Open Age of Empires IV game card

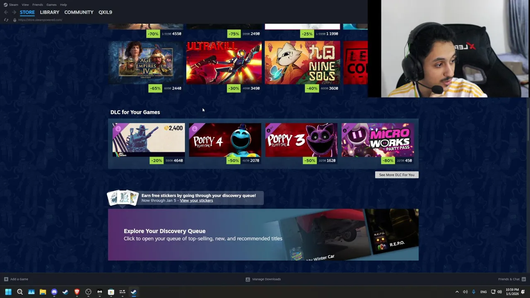[146, 62]
